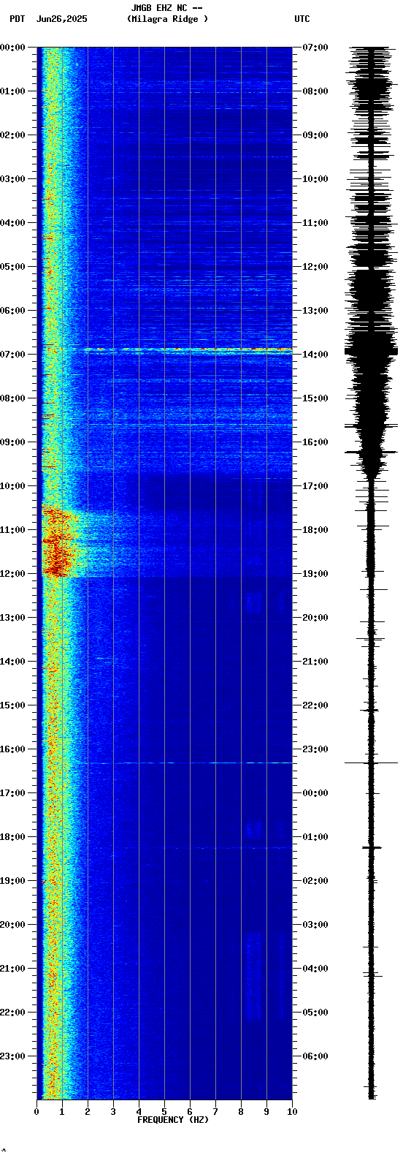Click the '12:00' PDT time label
Image resolution: width=403 pixels, height=1158 pixels.
click(x=13, y=574)
